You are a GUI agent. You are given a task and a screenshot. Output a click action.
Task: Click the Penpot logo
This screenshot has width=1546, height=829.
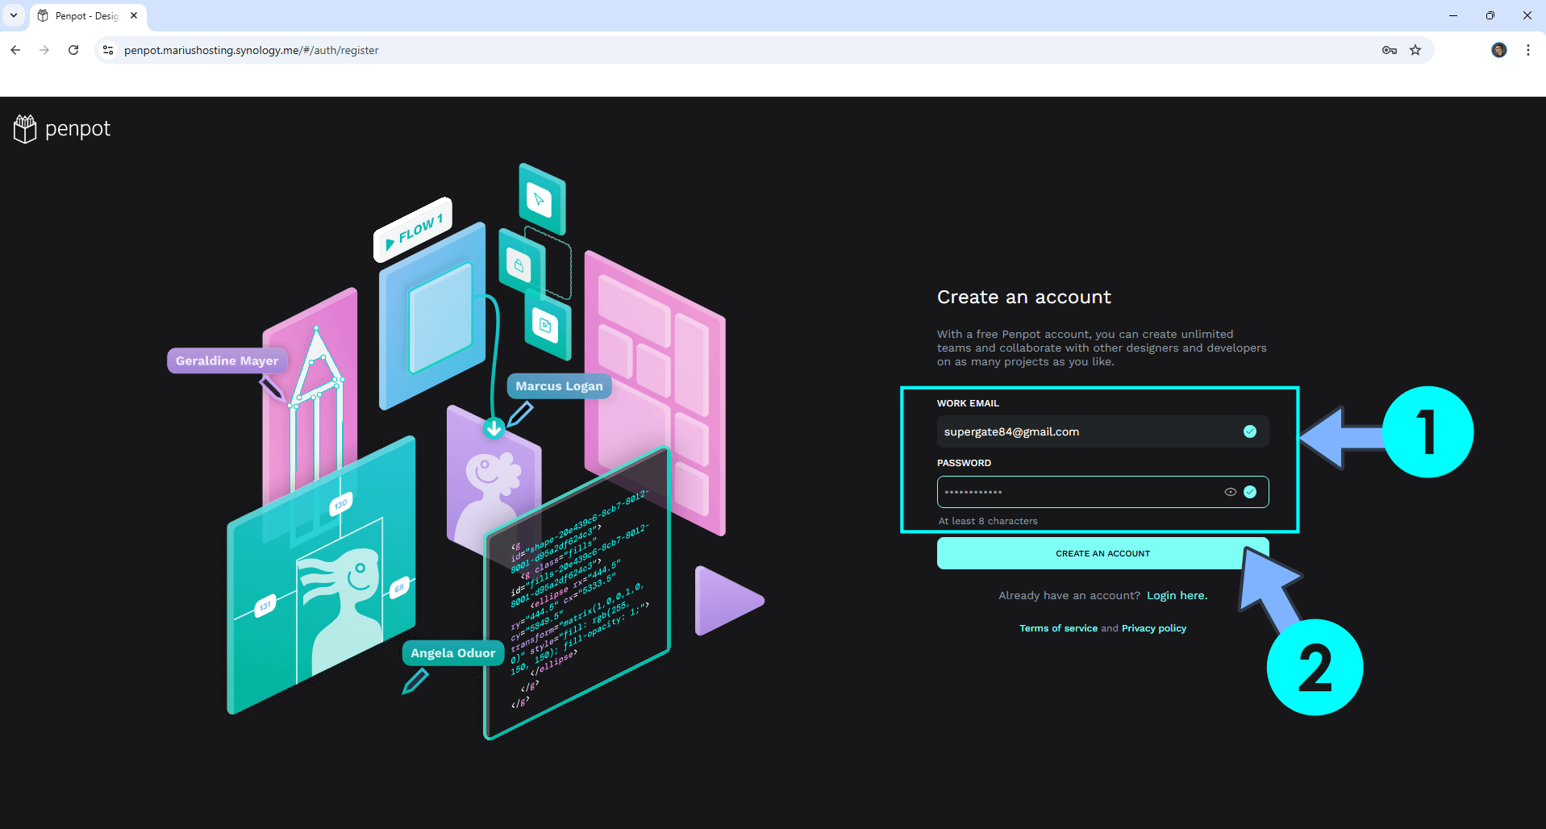[x=62, y=129]
